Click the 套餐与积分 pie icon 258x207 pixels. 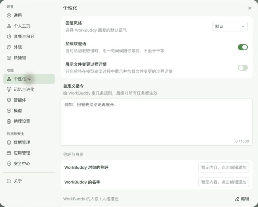pos(9,37)
